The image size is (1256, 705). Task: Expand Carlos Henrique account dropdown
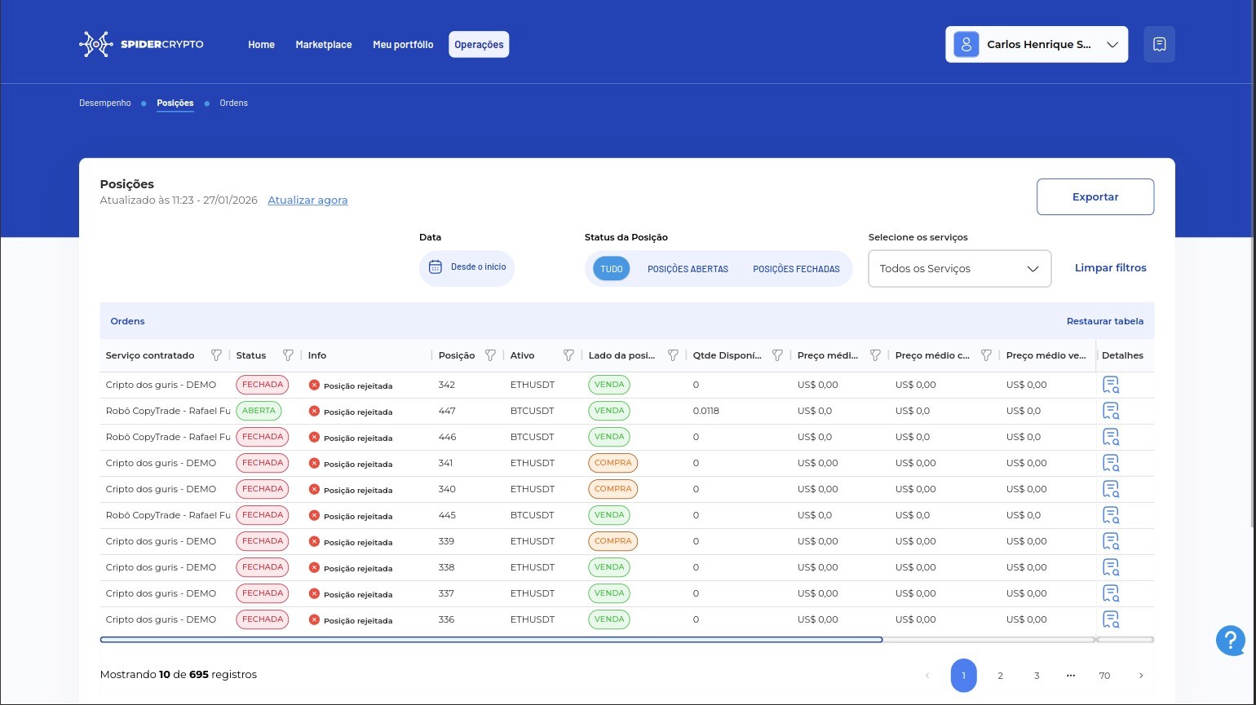tap(1037, 45)
